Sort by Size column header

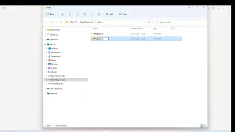[173, 29]
